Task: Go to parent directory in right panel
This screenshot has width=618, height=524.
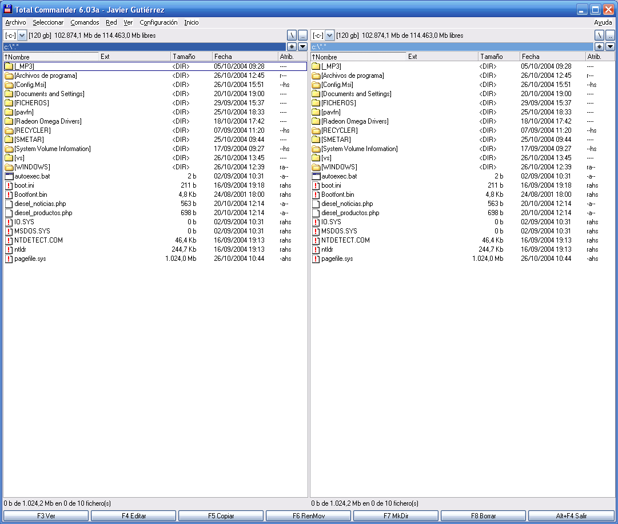Action: 610,35
